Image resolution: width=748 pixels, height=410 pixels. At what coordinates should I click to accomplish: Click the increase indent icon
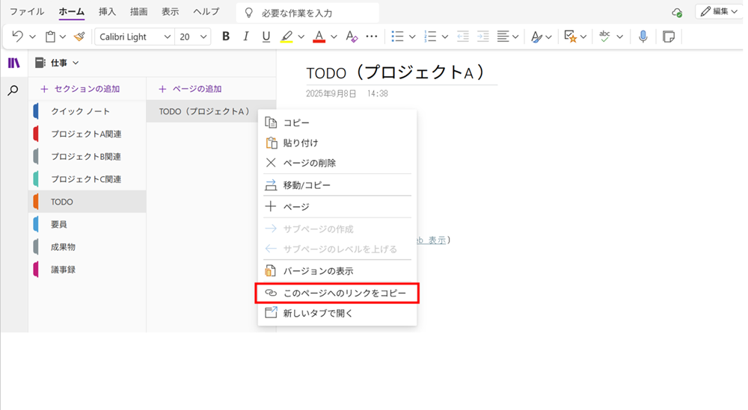click(482, 36)
